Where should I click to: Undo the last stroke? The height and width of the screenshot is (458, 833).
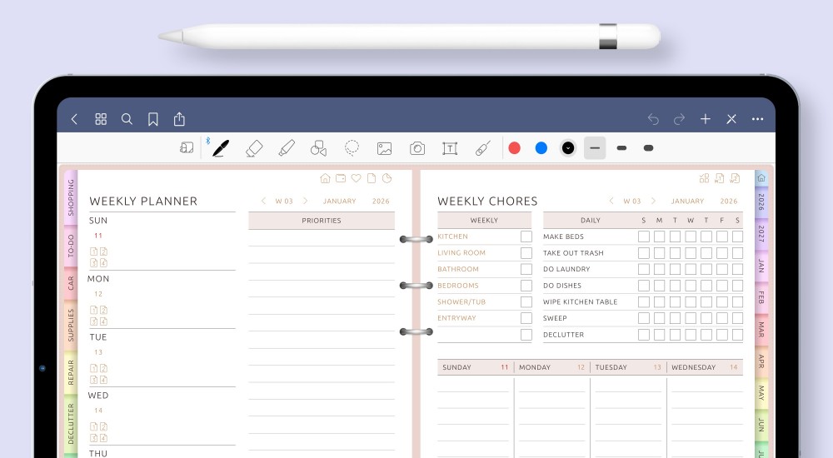[x=653, y=119]
